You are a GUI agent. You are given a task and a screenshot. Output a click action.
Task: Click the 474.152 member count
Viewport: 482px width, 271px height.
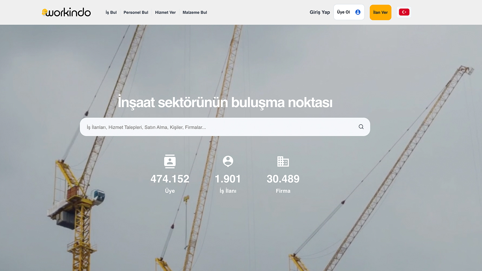coord(170,179)
